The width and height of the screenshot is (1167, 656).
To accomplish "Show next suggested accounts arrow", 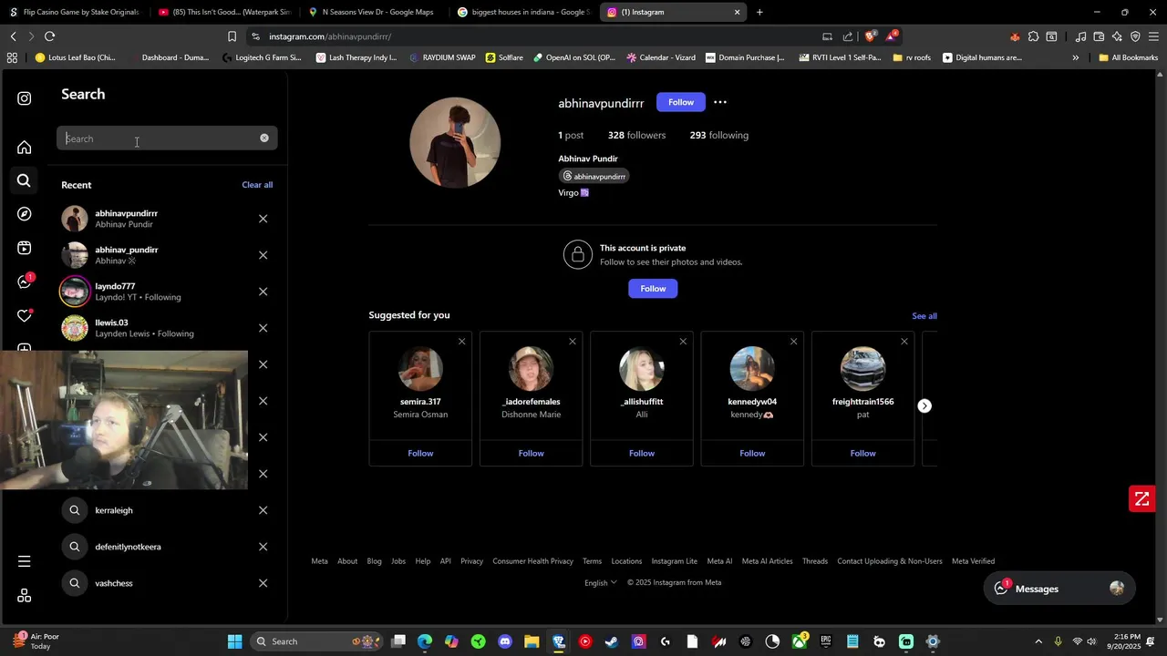I will coord(924,405).
